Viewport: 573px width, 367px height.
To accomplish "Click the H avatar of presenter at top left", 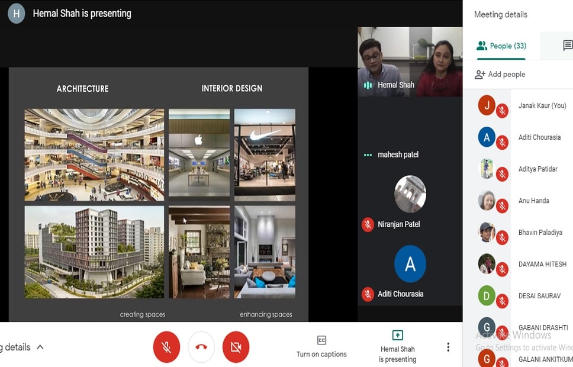I will [17, 14].
